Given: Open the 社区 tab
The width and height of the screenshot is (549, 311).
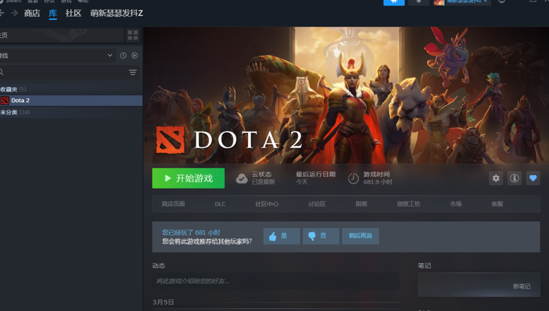Looking at the screenshot, I should (x=73, y=13).
